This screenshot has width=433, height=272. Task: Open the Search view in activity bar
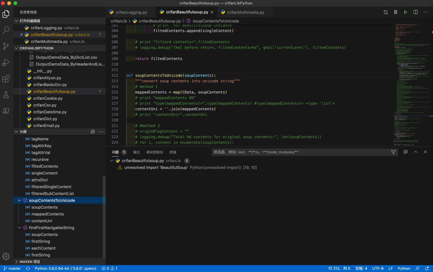point(6,30)
